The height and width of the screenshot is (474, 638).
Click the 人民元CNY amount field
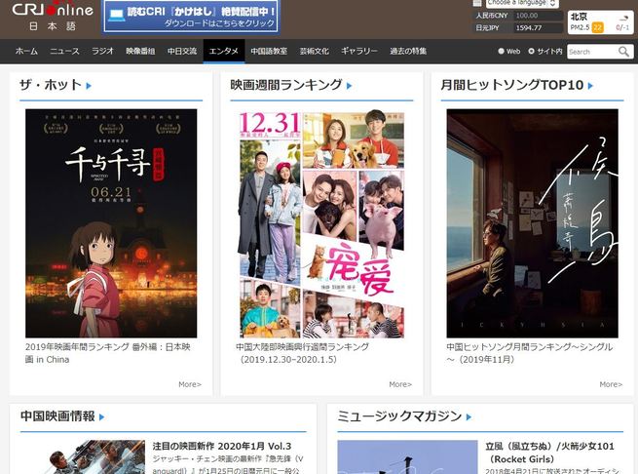[538, 16]
